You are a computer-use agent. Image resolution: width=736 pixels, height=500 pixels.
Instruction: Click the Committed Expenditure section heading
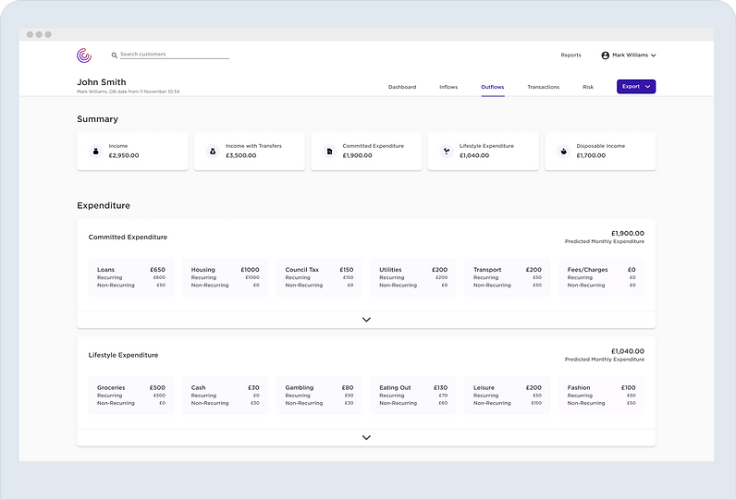[x=128, y=238]
